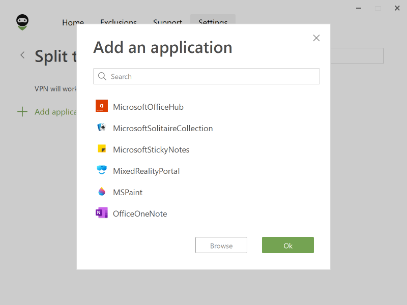Select MicrosoftSolitaireCollection from the list
This screenshot has height=305, width=407.
(x=163, y=128)
